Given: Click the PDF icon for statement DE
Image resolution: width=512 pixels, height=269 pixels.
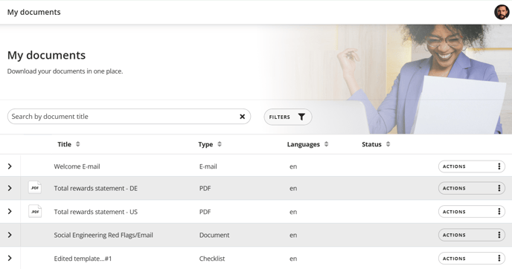Looking at the screenshot, I should click(35, 188).
